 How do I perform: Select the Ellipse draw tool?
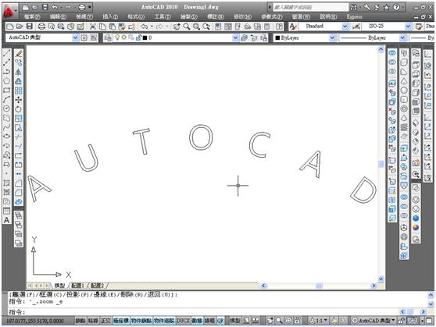pyautogui.click(x=7, y=137)
